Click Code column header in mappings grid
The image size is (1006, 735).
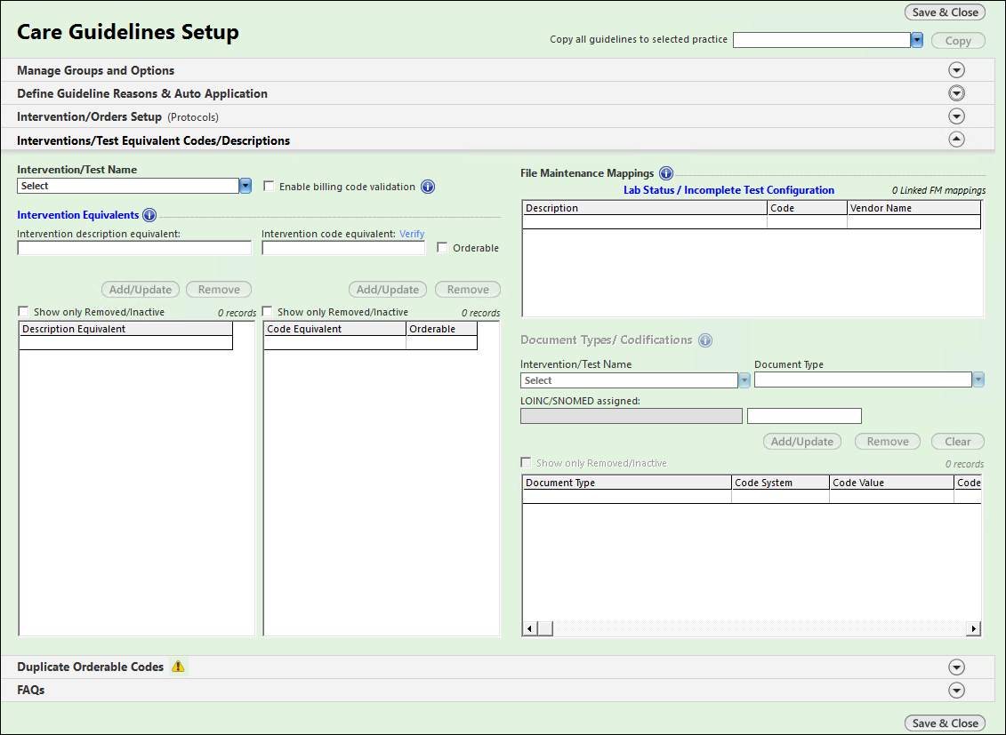[807, 208]
